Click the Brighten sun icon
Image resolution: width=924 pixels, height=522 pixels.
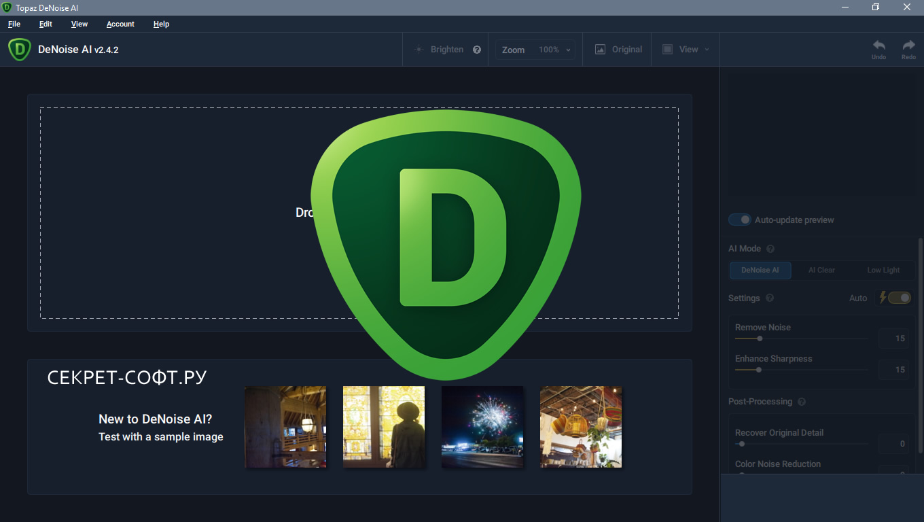pyautogui.click(x=419, y=50)
